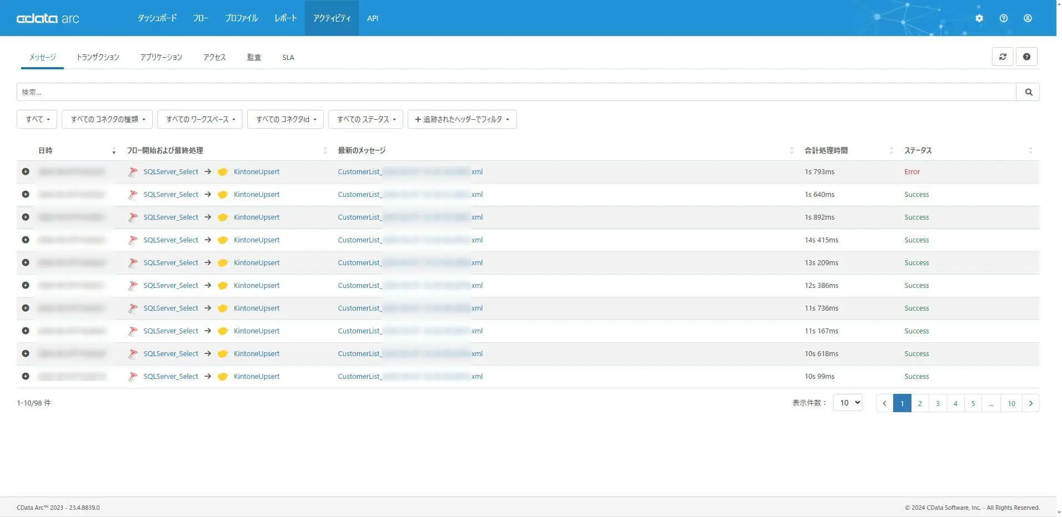Expand the last row with 10s 99ms time
Viewport: 1062px width, 517px height.
pyautogui.click(x=26, y=377)
